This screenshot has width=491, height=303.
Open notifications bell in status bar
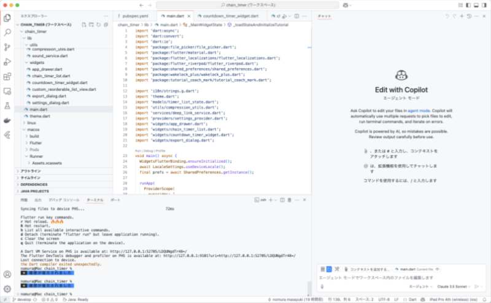[x=484, y=299]
